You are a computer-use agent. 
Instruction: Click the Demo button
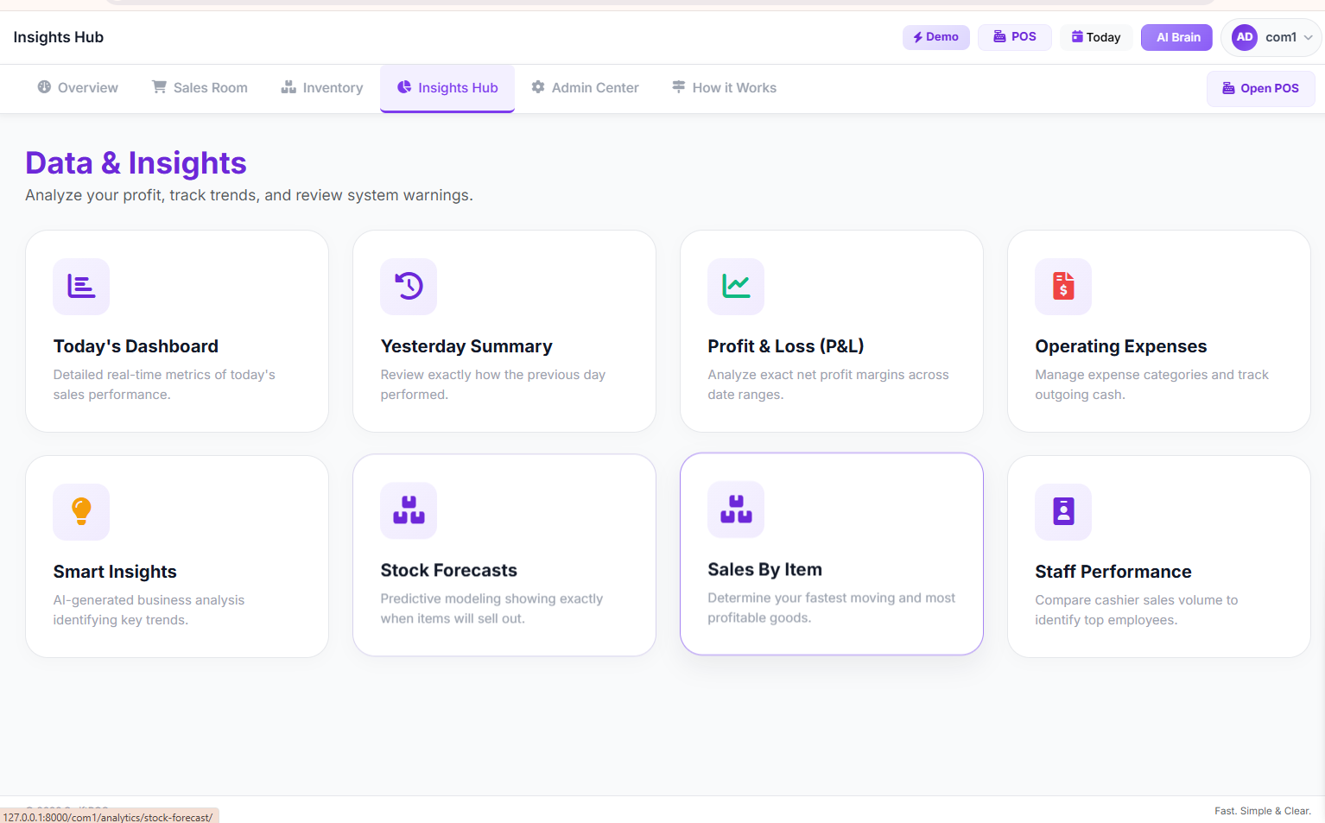click(x=936, y=37)
